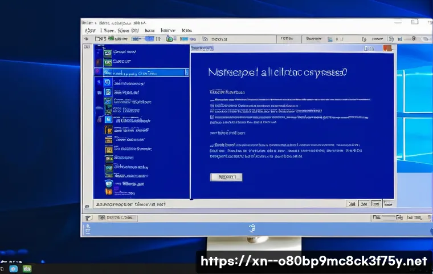Viewport: 433px width, 274px height.
Task: Click the blue highlighted slider segment in the toolbar
Action: tap(150, 39)
